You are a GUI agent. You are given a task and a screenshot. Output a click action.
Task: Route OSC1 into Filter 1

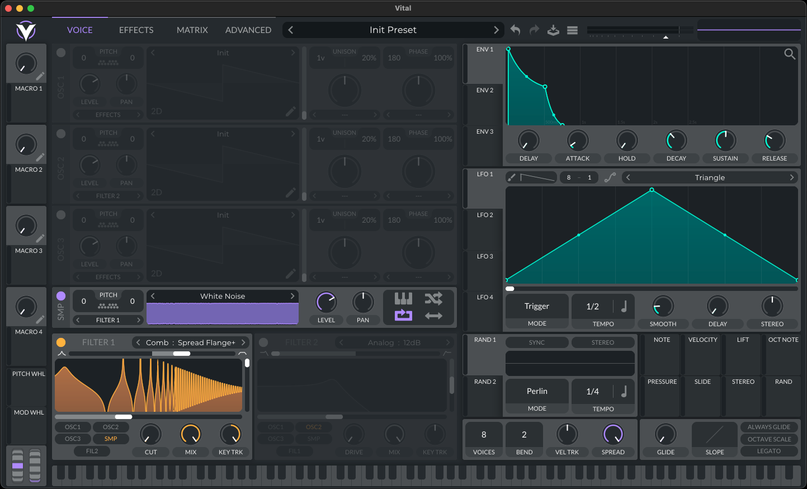tap(73, 427)
